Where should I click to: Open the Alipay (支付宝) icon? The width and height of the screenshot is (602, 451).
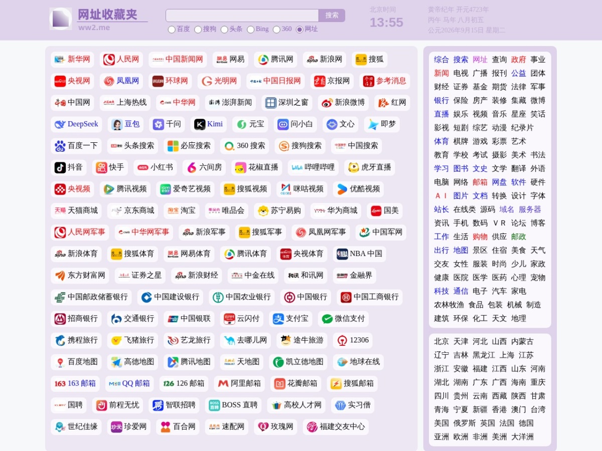[278, 319]
